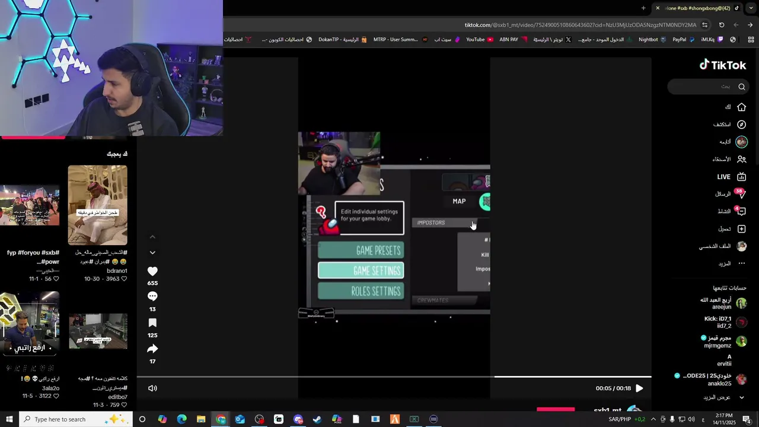759x427 pixels.
Task: Open suggested video from 3ala2o
Action: [30, 323]
